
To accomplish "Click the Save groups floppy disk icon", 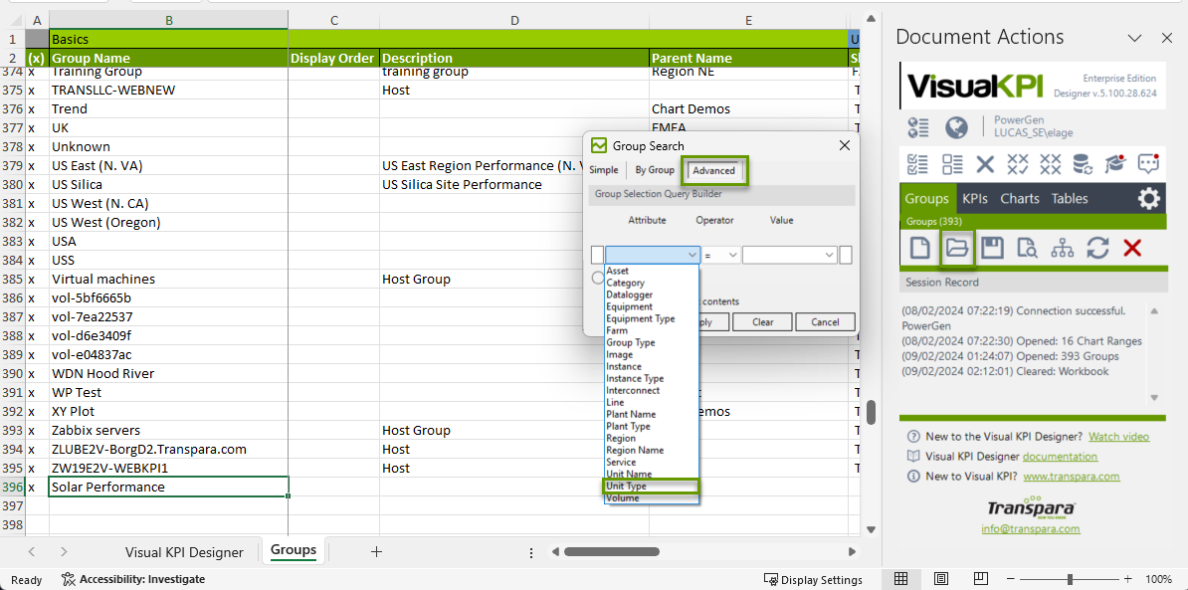I will tap(991, 249).
